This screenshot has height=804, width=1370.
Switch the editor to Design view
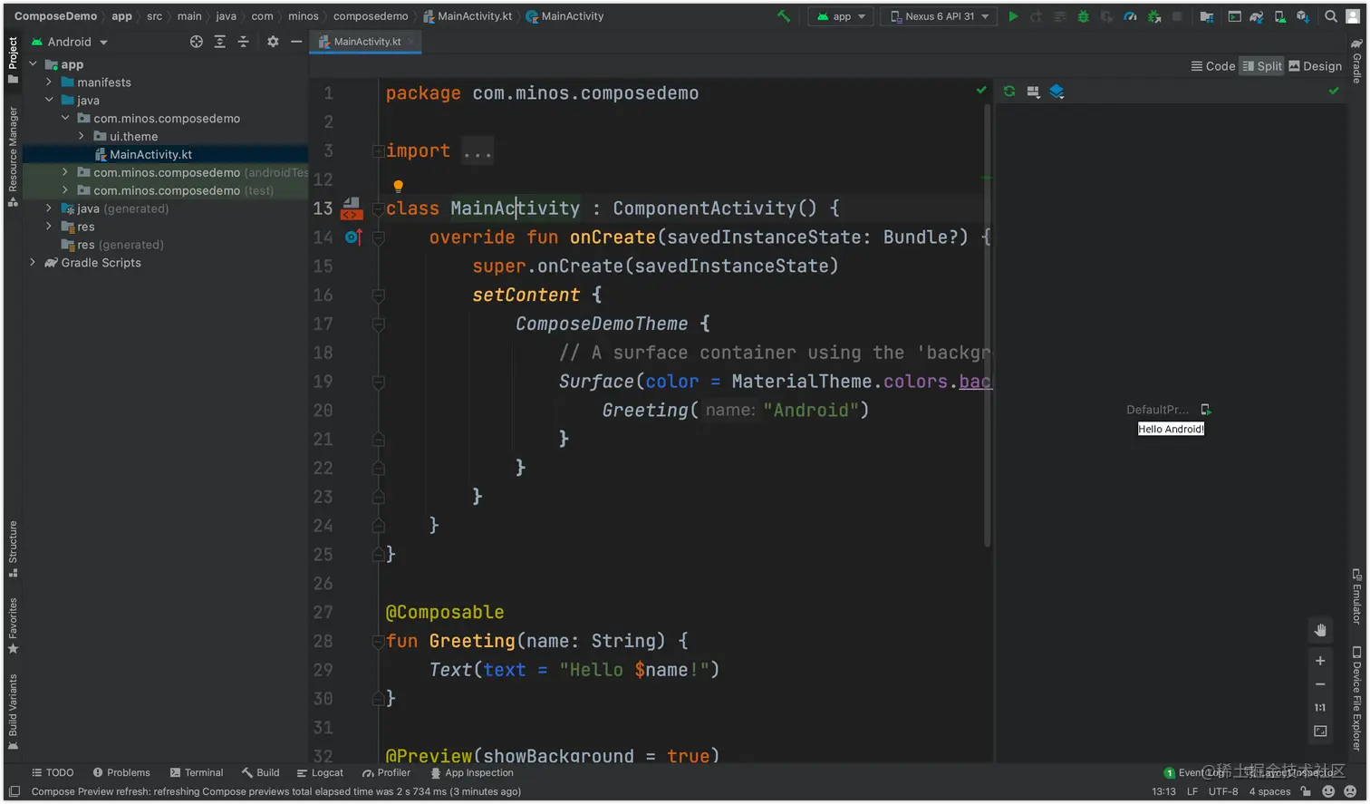coord(1316,66)
